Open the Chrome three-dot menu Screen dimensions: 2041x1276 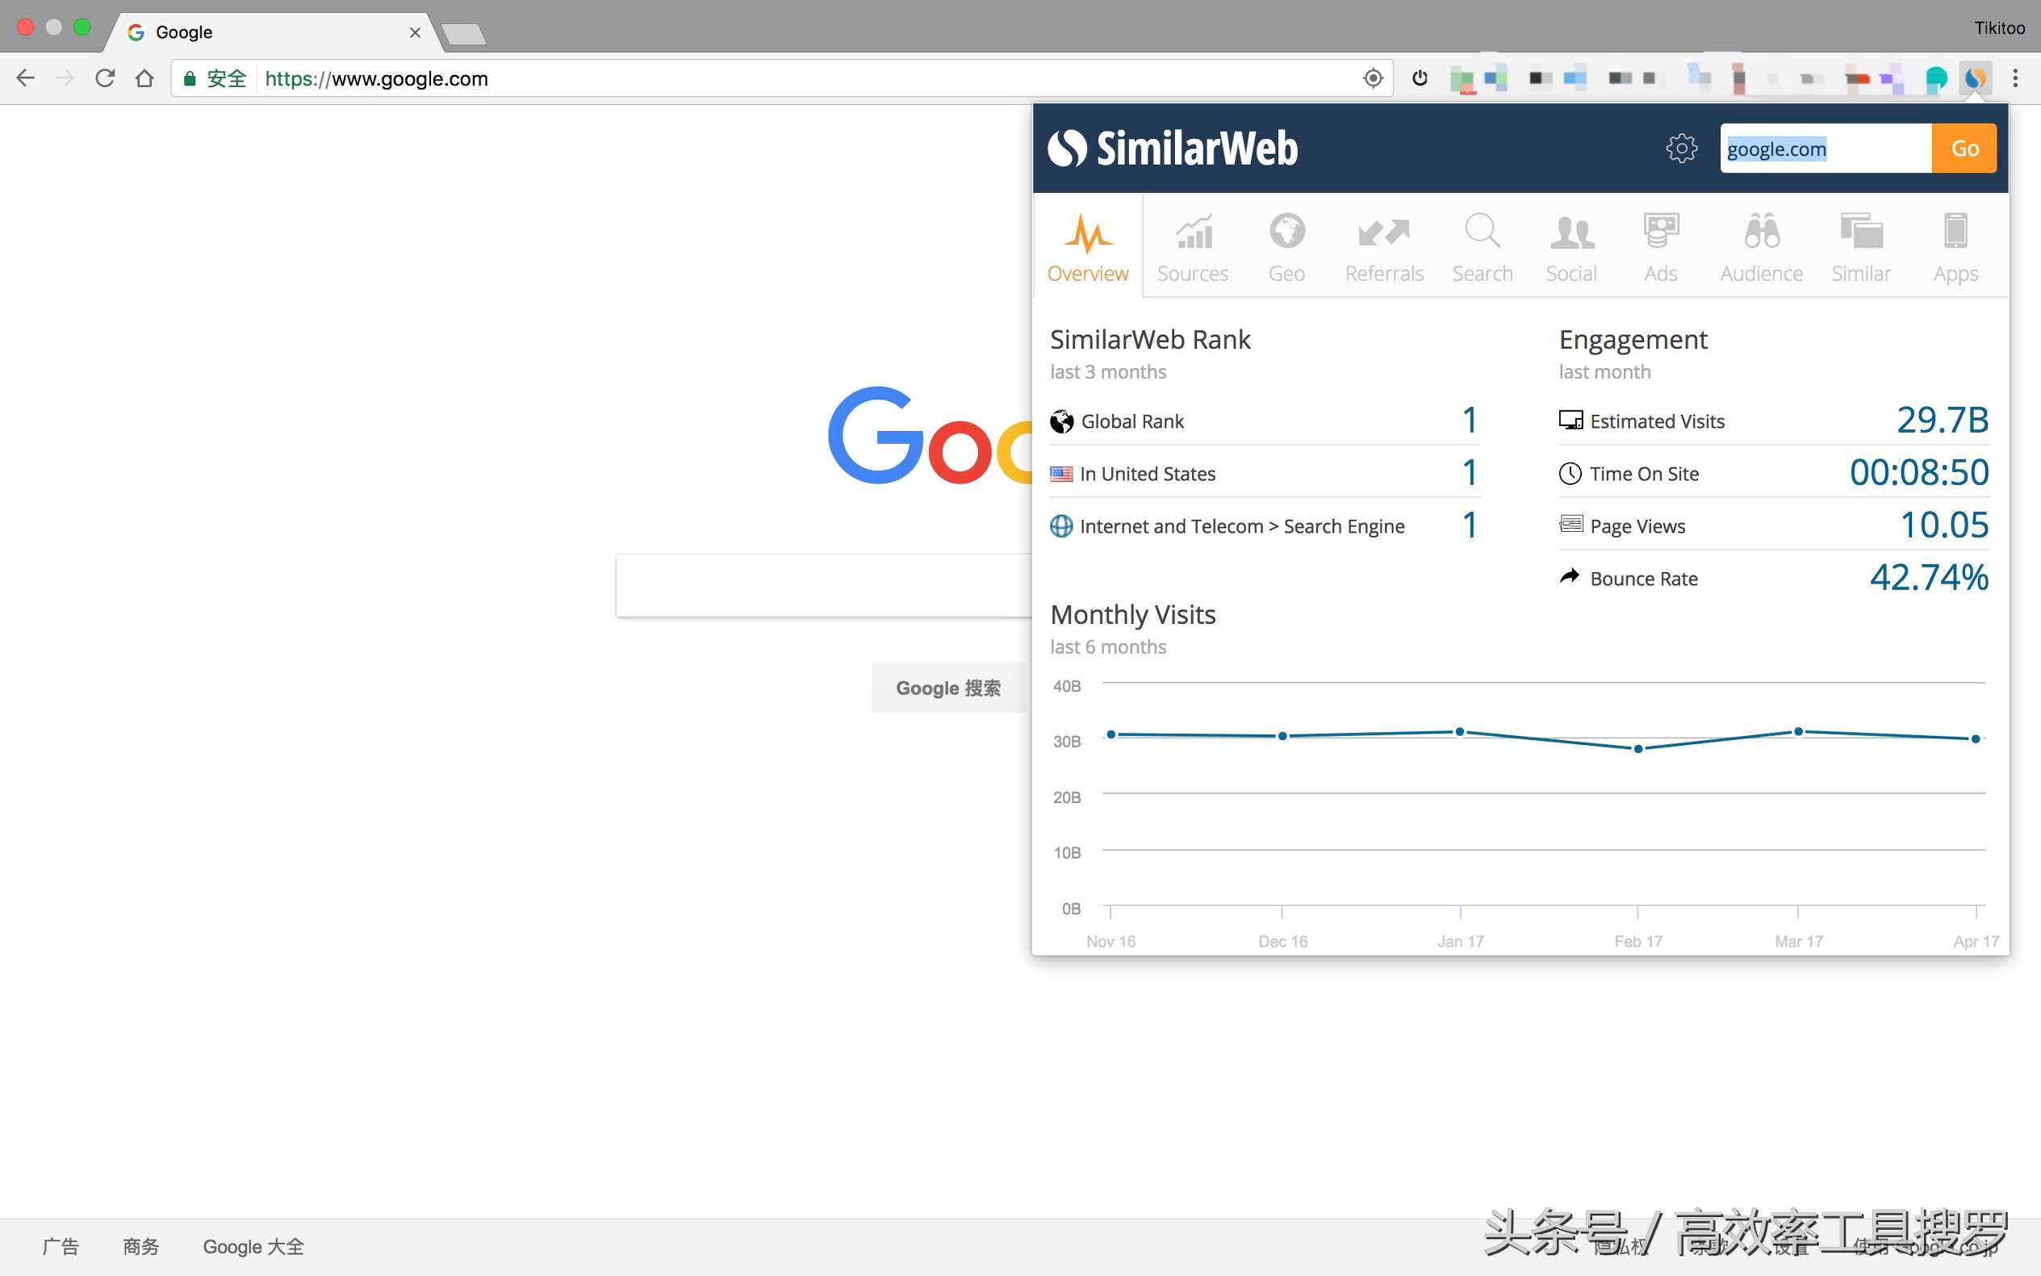pos(2015,78)
